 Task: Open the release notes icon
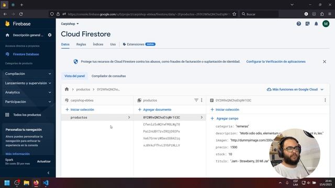[x=307, y=24]
